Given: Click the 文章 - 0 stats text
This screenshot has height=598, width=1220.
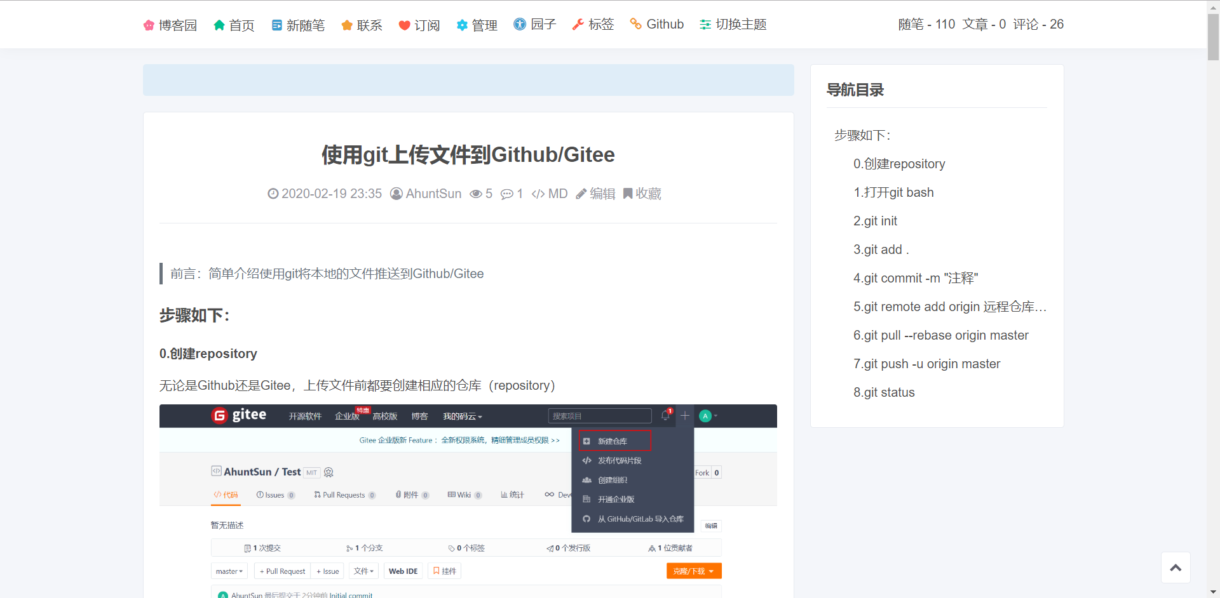Looking at the screenshot, I should point(984,24).
